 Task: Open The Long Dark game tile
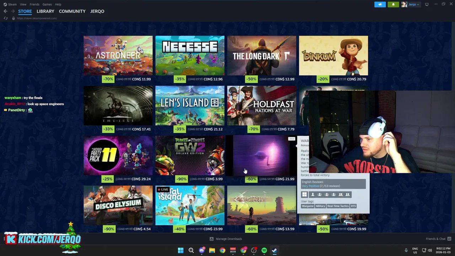(x=262, y=55)
